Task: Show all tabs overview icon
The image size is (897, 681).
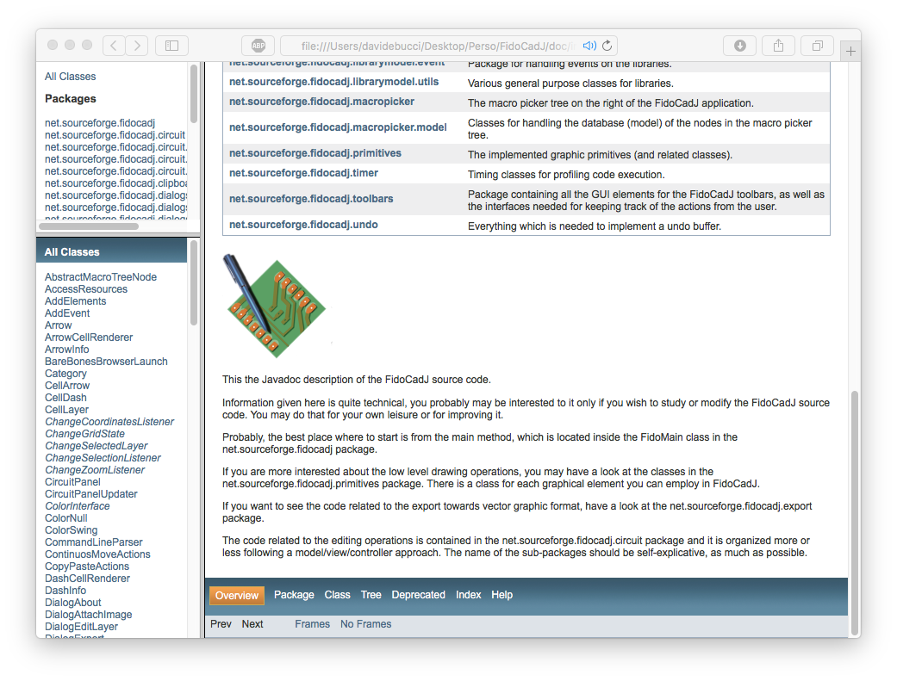Action: [x=817, y=46]
